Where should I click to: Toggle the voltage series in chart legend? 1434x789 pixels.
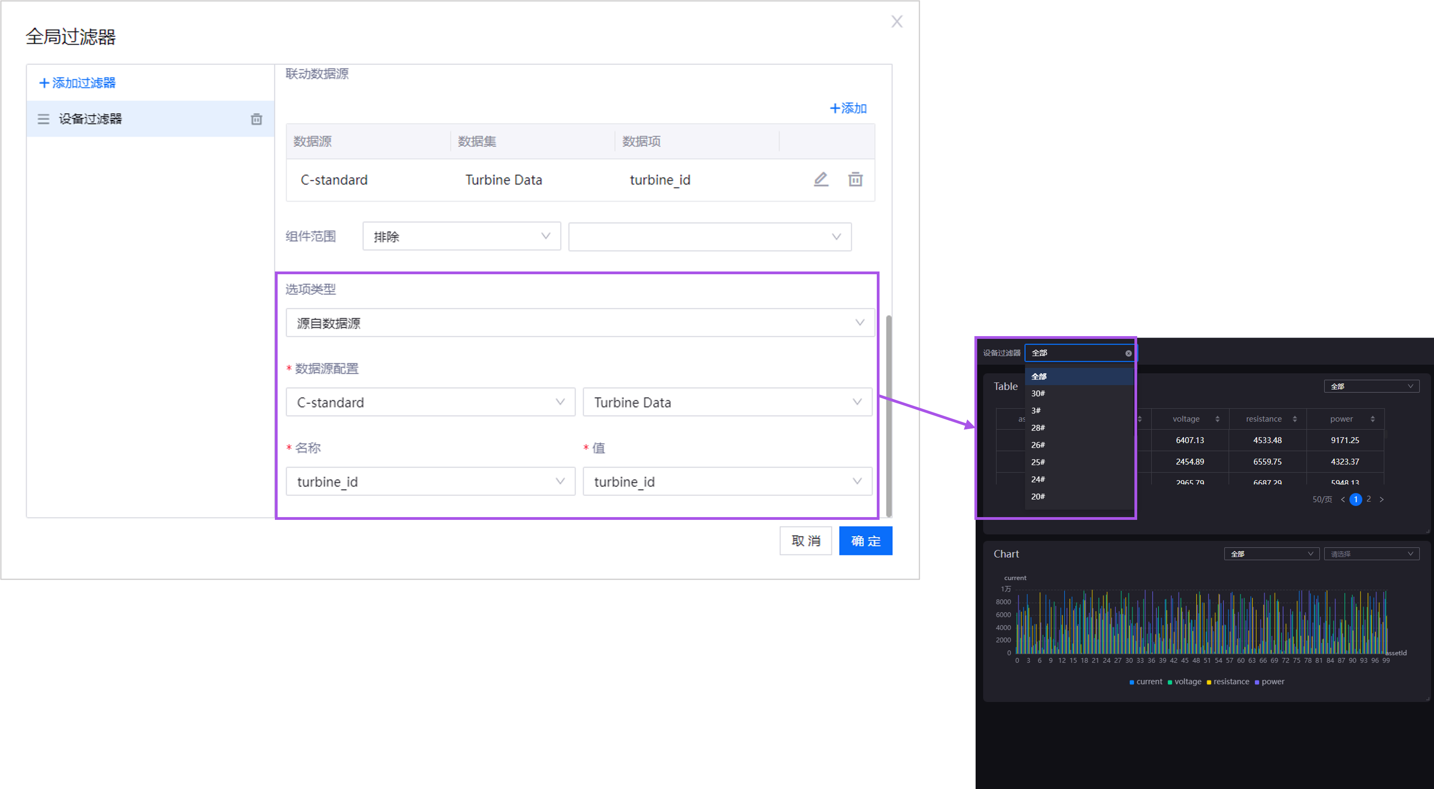click(1184, 682)
